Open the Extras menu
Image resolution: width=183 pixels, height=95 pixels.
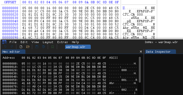(63, 42)
